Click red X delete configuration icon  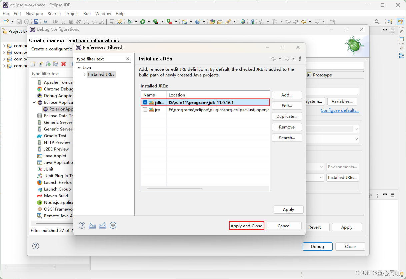[64, 64]
